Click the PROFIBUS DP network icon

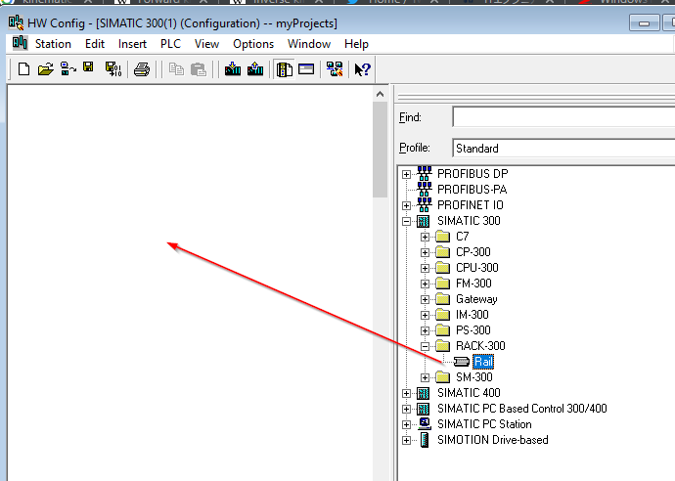(424, 173)
